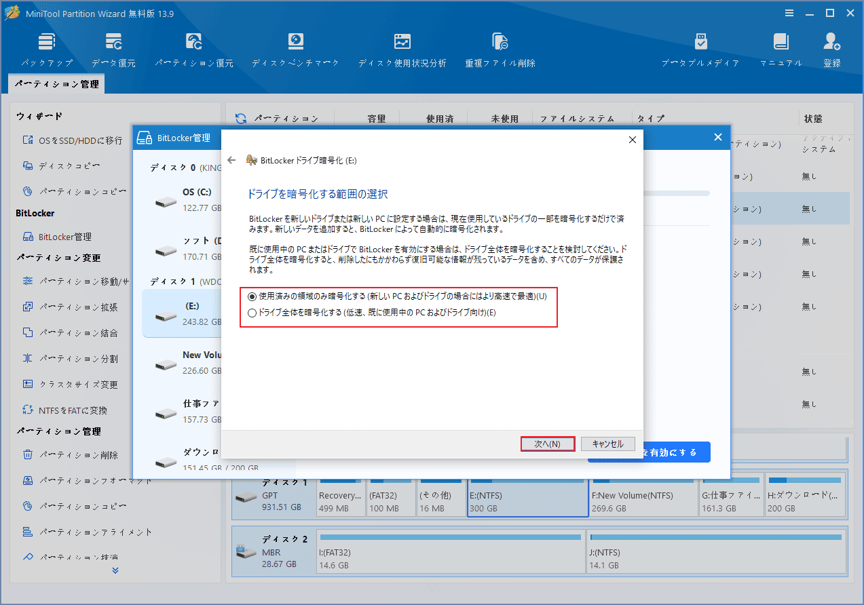
Task: Select New Volume drive in BitLocker管理
Action: (x=182, y=363)
